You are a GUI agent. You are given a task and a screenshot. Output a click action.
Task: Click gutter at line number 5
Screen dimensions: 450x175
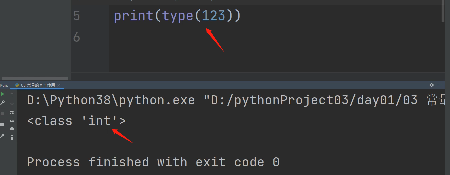[x=77, y=16]
